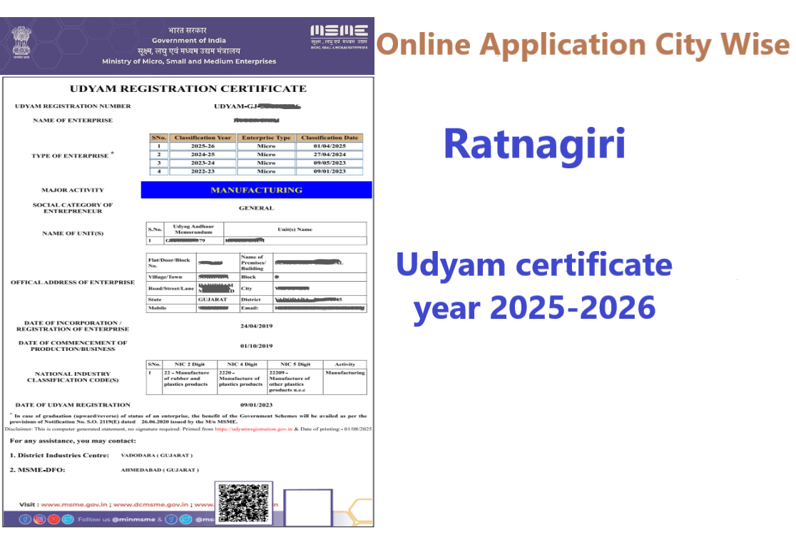Image resolution: width=796 pixels, height=537 pixels.
Task: Click the QR code on the certificate
Action: [244, 503]
